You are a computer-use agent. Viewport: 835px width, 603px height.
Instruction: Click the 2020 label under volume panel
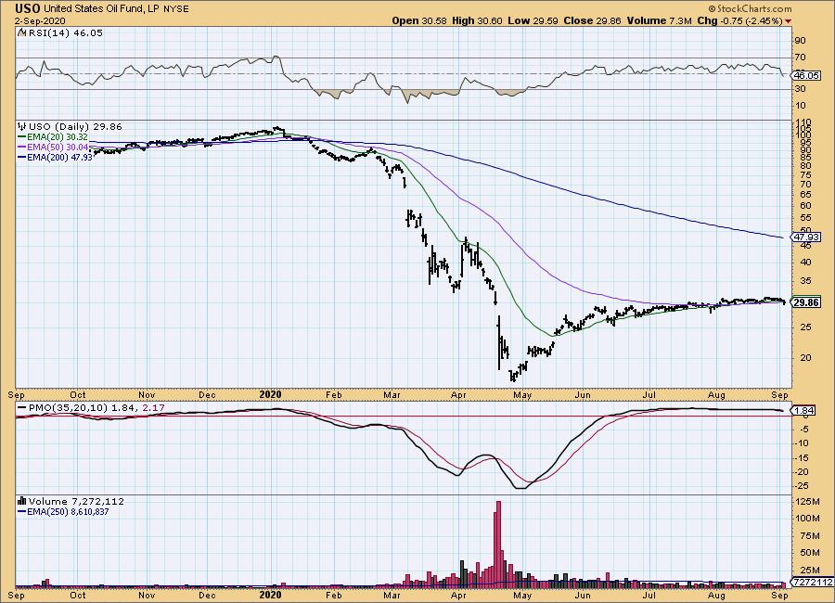[x=270, y=595]
